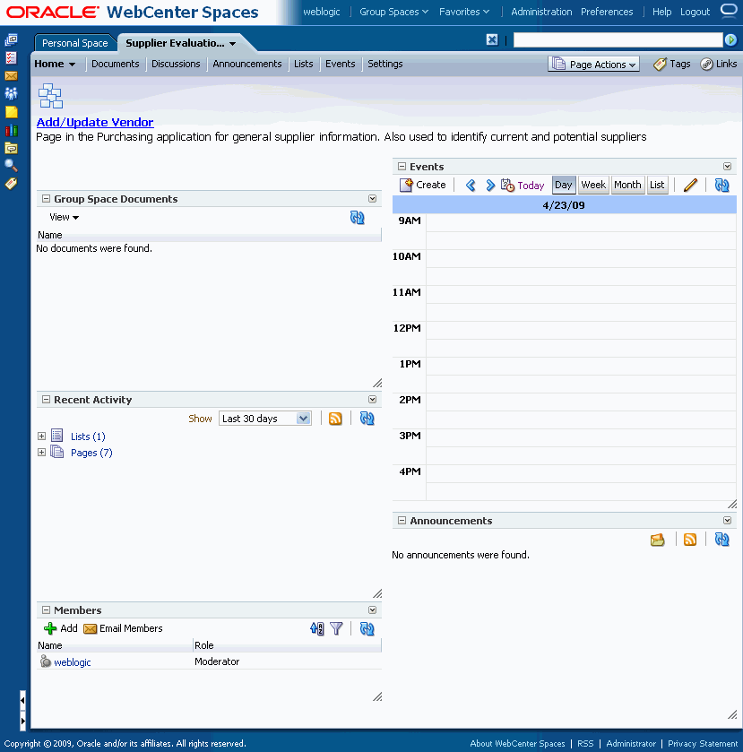The width and height of the screenshot is (743, 752).
Task: Switch Events calendar to Month view
Action: [x=627, y=186]
